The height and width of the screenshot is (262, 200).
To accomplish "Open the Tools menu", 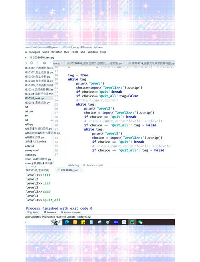I will point(75,52).
